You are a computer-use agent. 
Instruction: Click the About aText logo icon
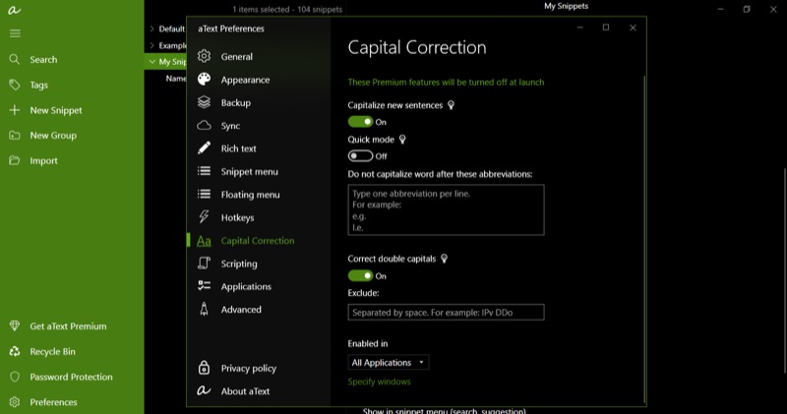tap(204, 390)
